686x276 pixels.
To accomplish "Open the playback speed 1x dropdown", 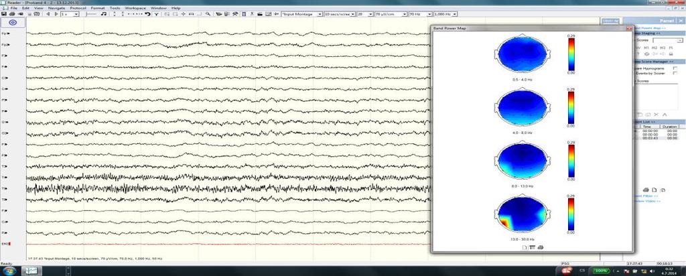I will point(70,14).
